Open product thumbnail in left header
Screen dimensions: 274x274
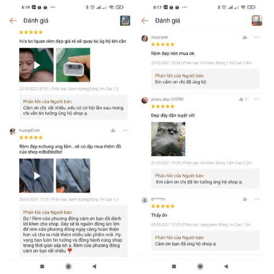click(x=125, y=21)
